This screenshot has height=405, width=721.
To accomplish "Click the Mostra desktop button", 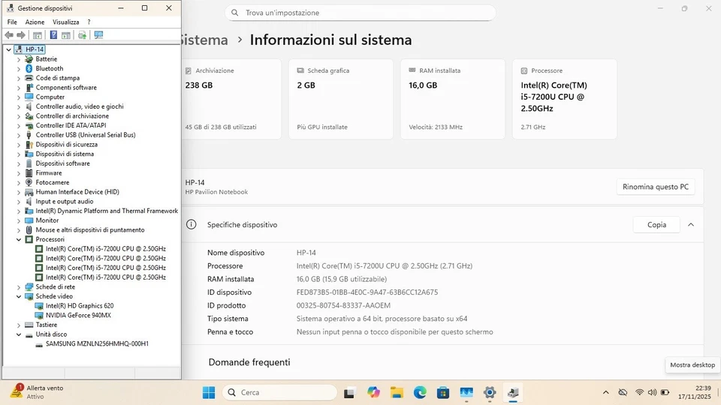I will click(692, 365).
